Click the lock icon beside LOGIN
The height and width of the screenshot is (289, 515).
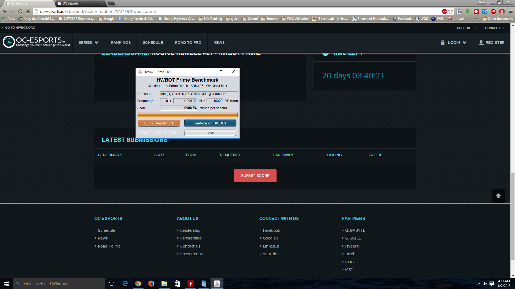click(x=443, y=43)
